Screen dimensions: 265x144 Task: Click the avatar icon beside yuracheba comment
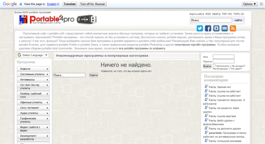click(x=206, y=132)
